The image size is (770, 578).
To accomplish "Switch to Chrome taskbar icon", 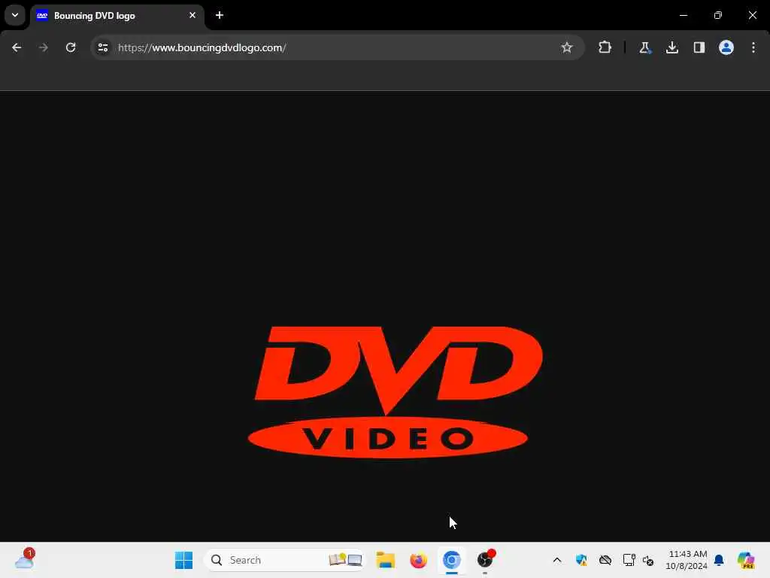I will point(452,560).
